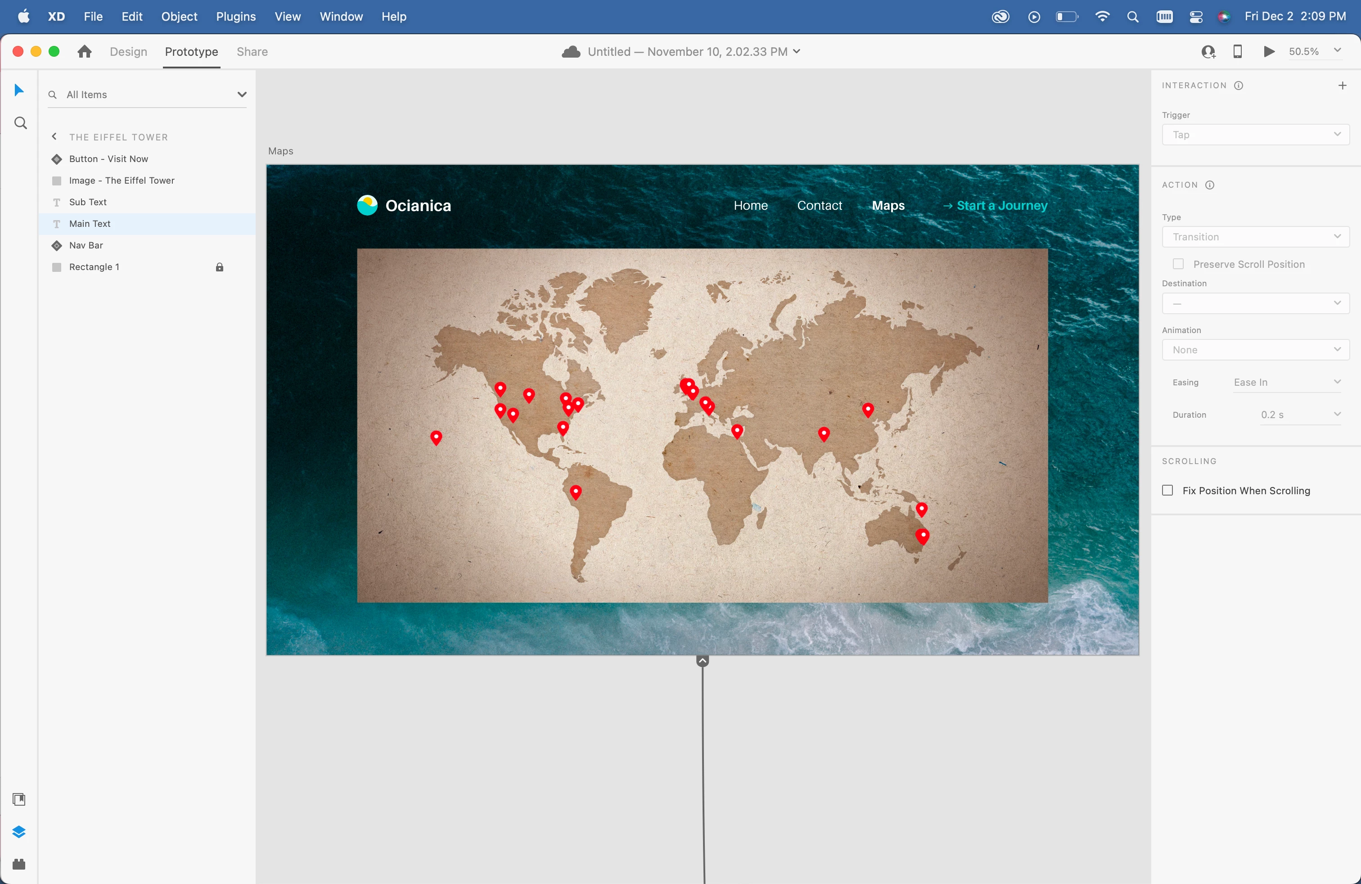Viewport: 1361px width, 884px height.
Task: Expand the zoom percentage dropdown
Action: coord(1338,51)
